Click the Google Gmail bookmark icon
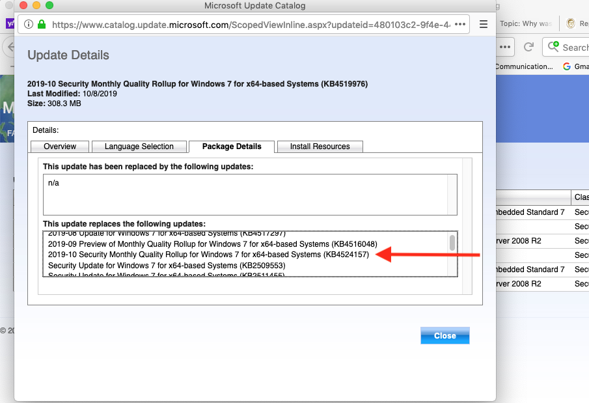This screenshot has width=589, height=403. (x=567, y=66)
